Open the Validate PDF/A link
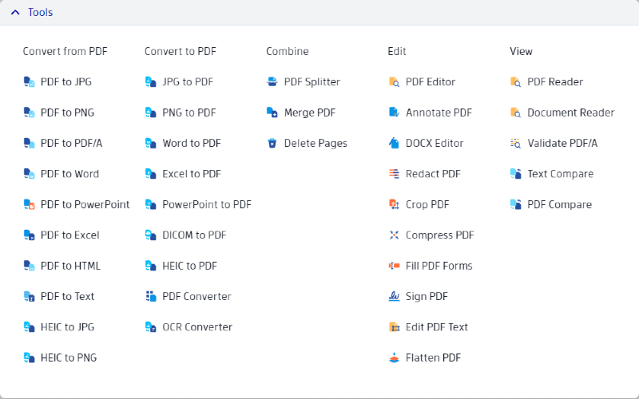This screenshot has width=639, height=399. tap(562, 144)
